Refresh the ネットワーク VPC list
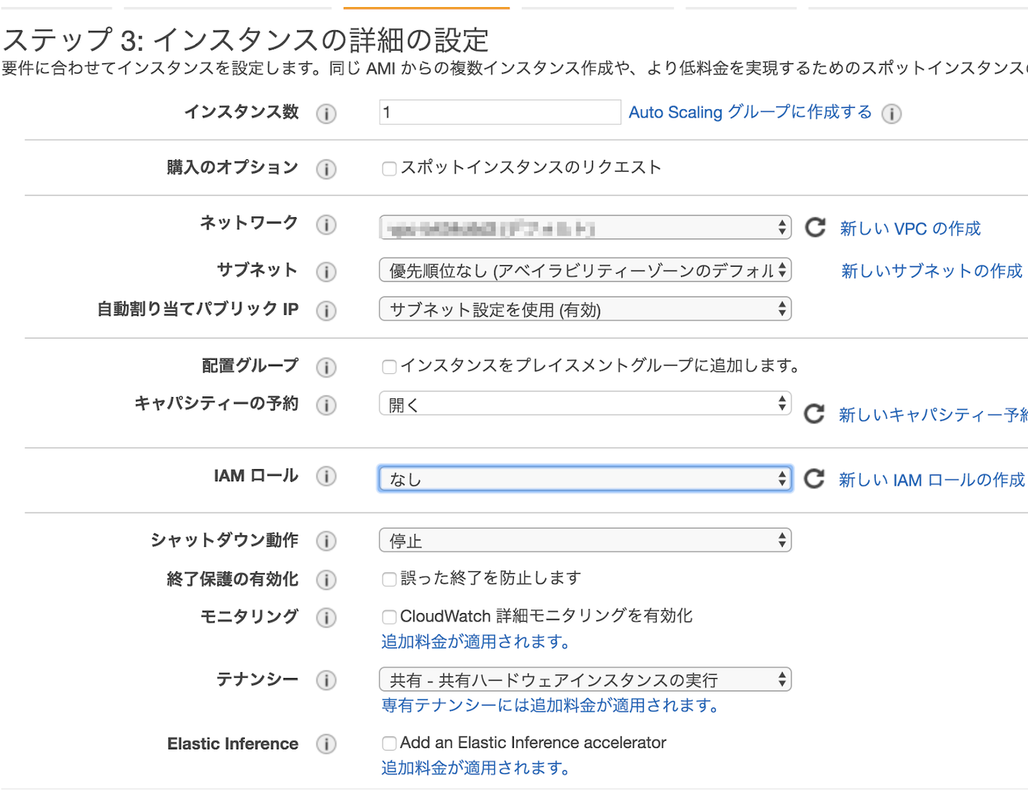The height and width of the screenshot is (793, 1028). pyautogui.click(x=815, y=228)
